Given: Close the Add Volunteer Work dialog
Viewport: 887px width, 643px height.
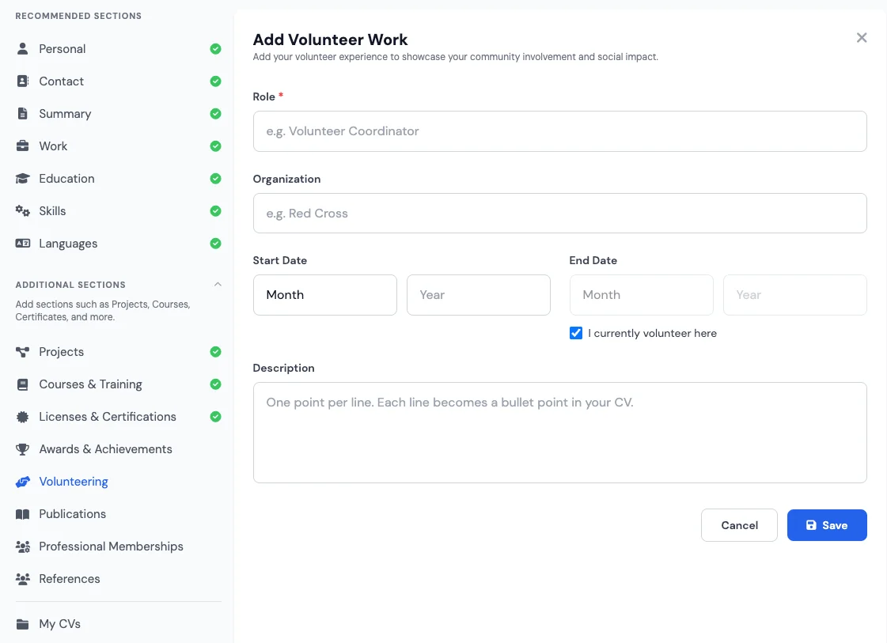Looking at the screenshot, I should coord(862,37).
